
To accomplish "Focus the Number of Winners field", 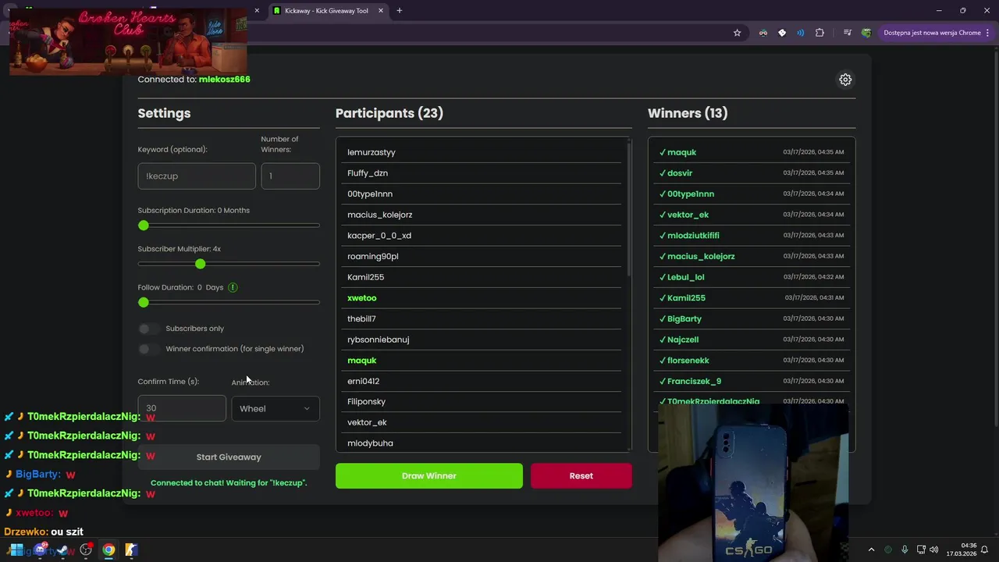I will (290, 176).
